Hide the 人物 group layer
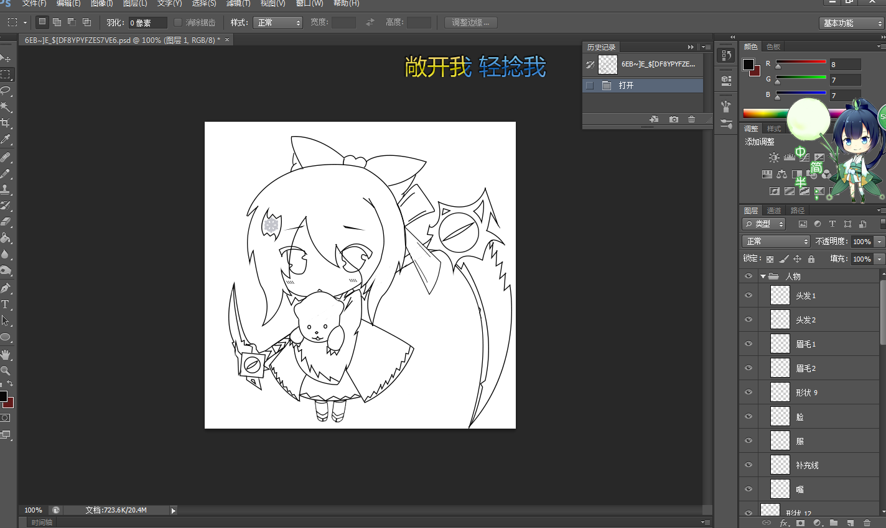The height and width of the screenshot is (528, 886). point(748,276)
